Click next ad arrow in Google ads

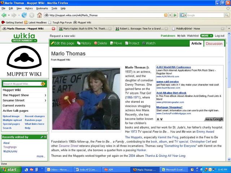click(x=161, y=119)
